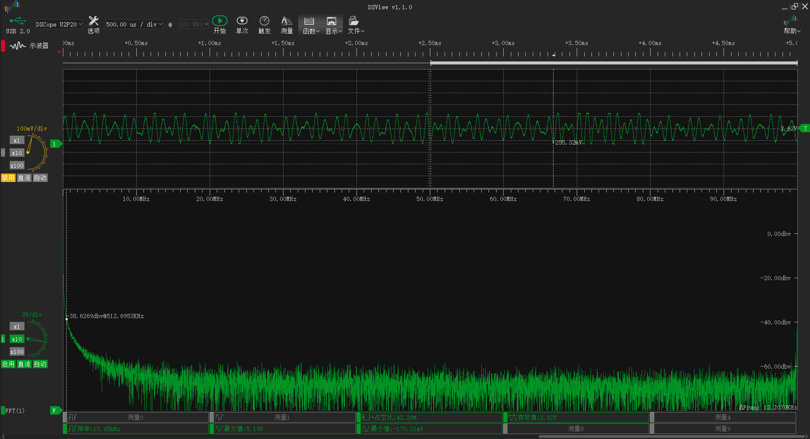Run a single capture with 单次
Image resolution: width=810 pixels, height=439 pixels.
(242, 24)
